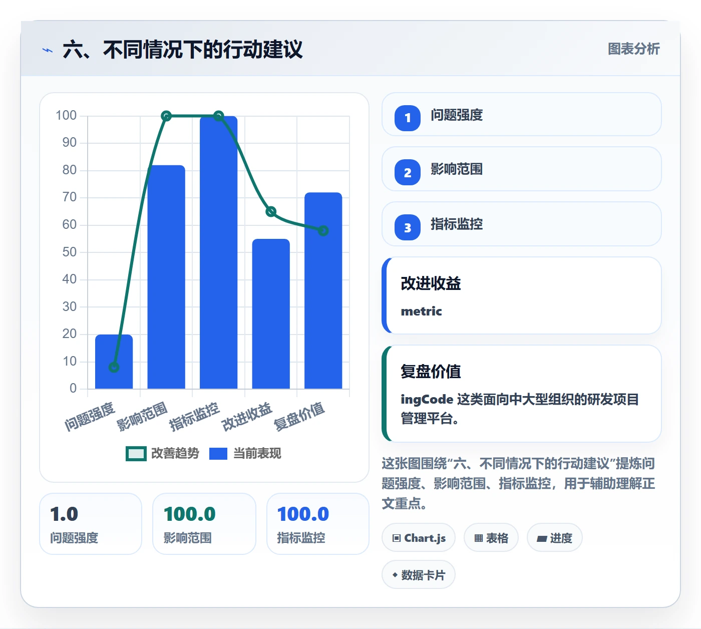The height and width of the screenshot is (629, 701).
Task: Click the number 2 badge for 影响范围
Action: [408, 172]
